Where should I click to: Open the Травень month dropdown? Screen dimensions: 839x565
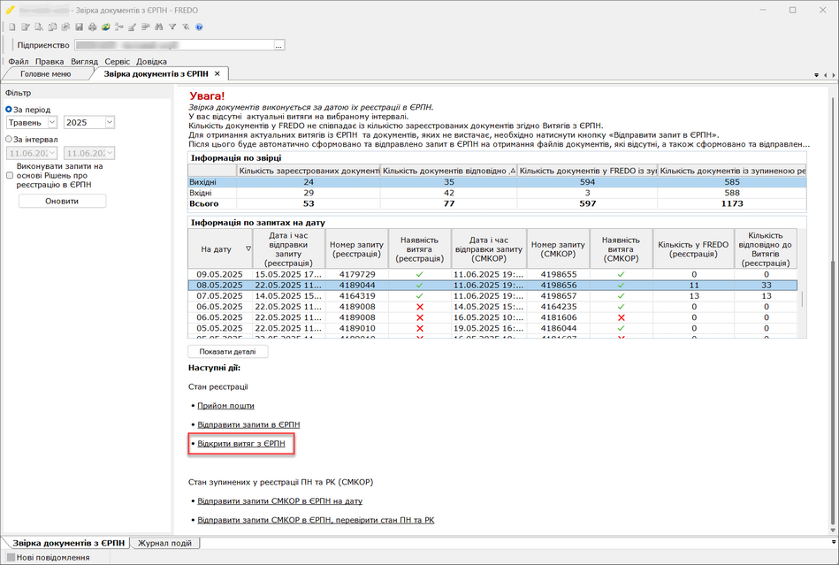coord(52,123)
